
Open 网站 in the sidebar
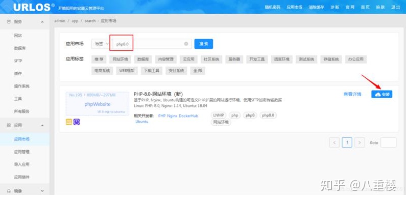pyautogui.click(x=18, y=36)
